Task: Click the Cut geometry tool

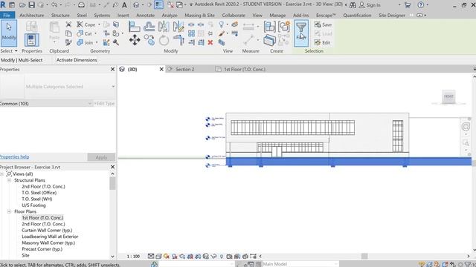Action: pyautogui.click(x=84, y=33)
